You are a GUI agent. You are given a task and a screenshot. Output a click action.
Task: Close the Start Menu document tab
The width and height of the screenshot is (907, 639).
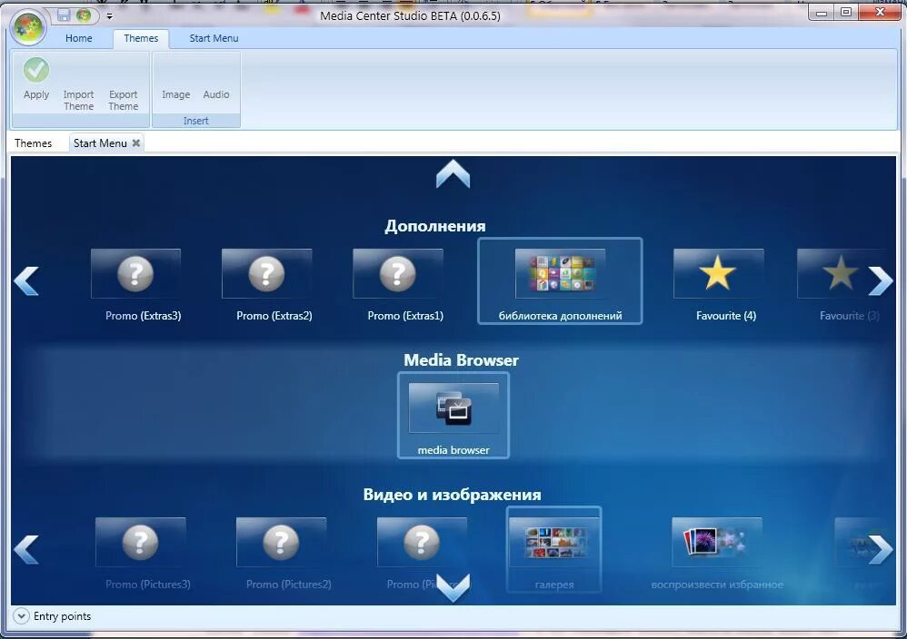pos(136,143)
